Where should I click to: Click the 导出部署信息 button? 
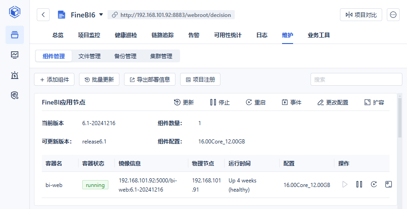[150, 79]
